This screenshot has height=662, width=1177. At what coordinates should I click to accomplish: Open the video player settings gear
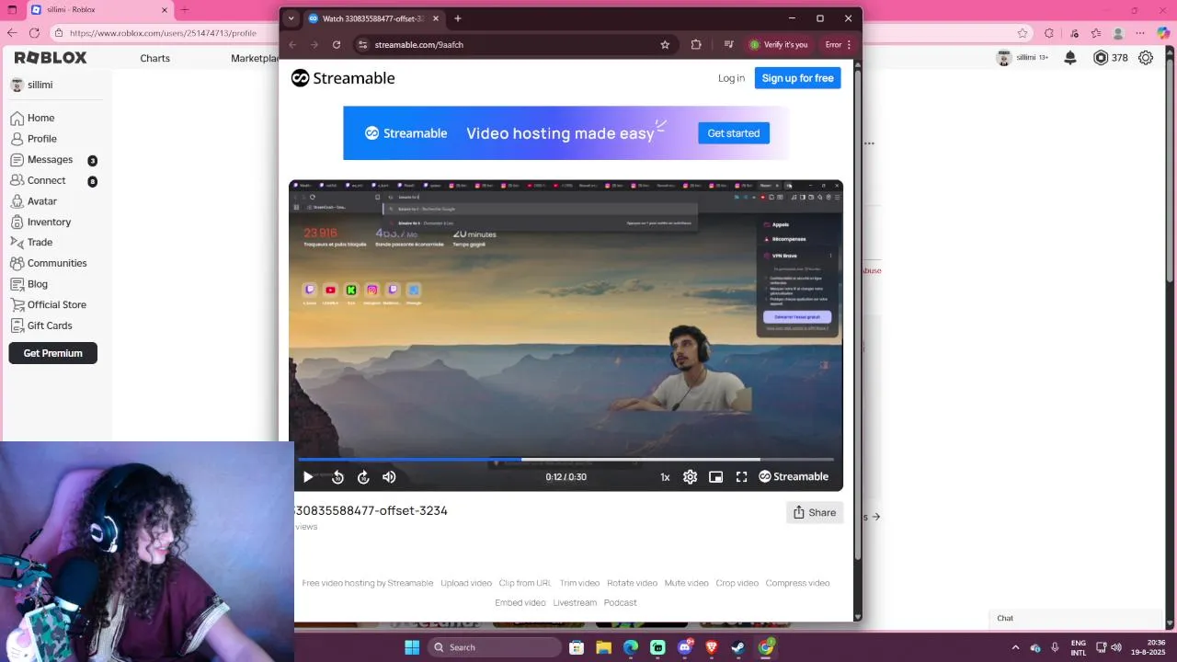point(690,477)
